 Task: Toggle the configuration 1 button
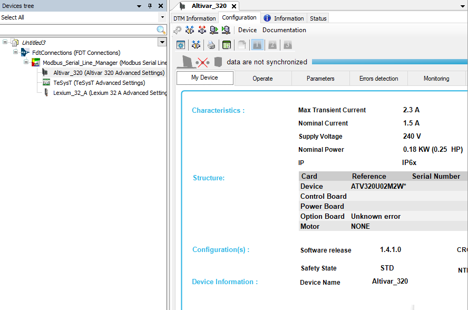click(x=257, y=45)
